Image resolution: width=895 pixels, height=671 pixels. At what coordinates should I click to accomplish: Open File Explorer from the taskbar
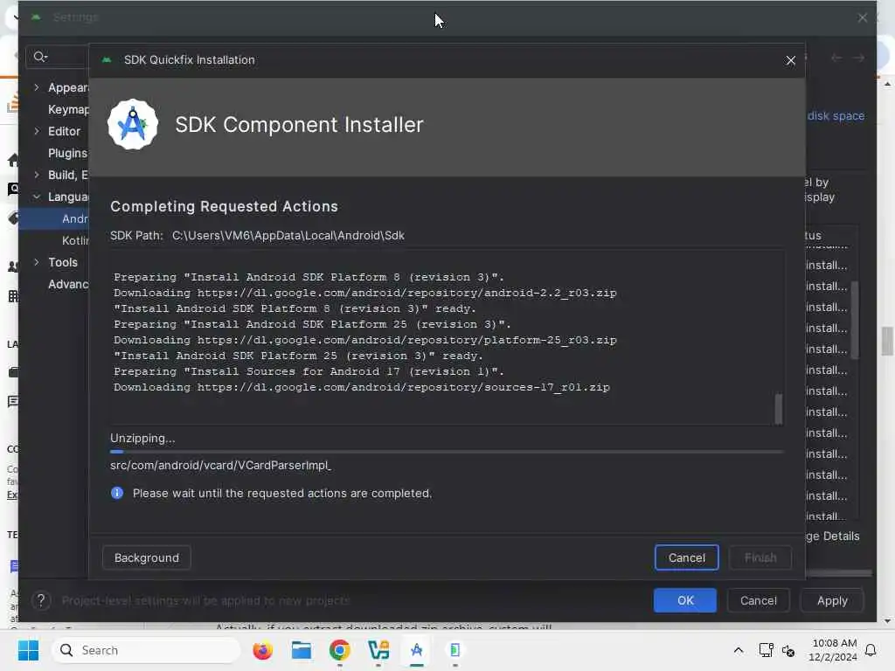tap(301, 650)
